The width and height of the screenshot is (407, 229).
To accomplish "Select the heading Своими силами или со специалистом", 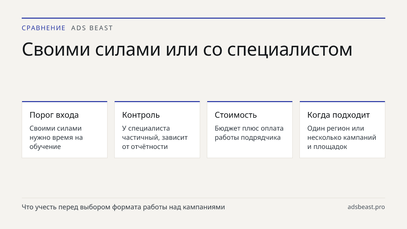I will [x=187, y=50].
